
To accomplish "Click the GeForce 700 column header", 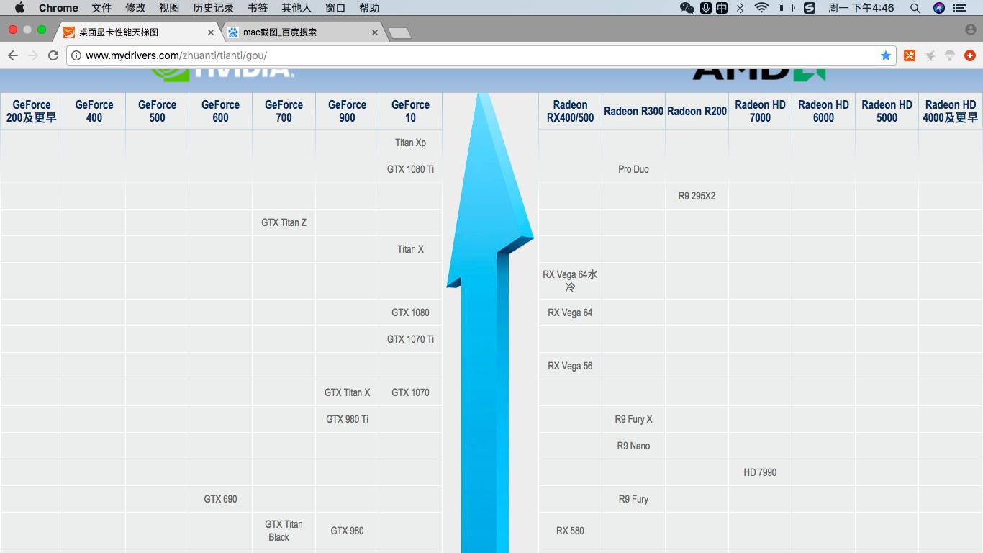I will 284,111.
